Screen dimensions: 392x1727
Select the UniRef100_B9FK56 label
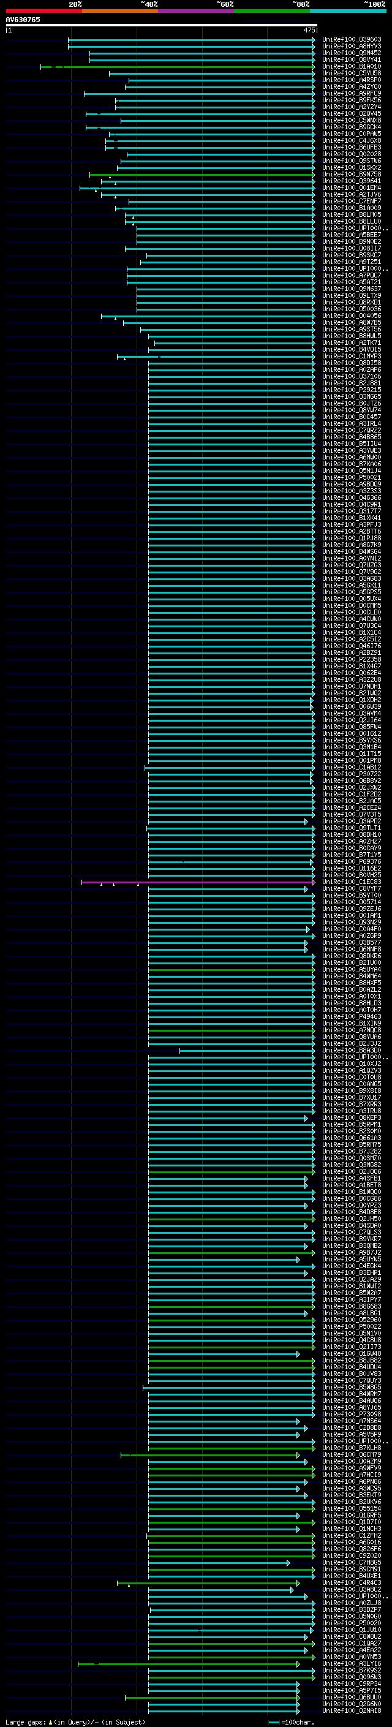tap(351, 100)
